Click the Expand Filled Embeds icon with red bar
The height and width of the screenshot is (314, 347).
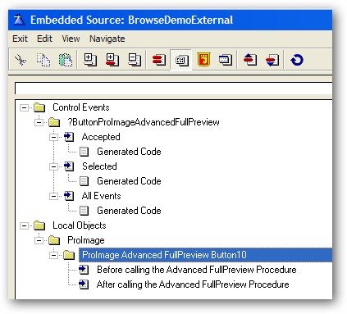coord(112,60)
